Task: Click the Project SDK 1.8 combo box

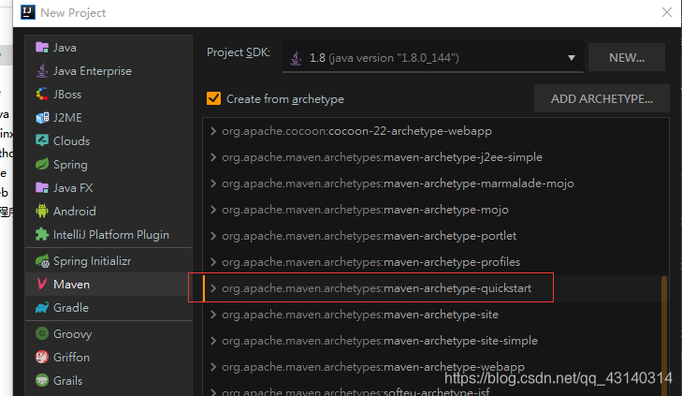Action: pos(433,57)
